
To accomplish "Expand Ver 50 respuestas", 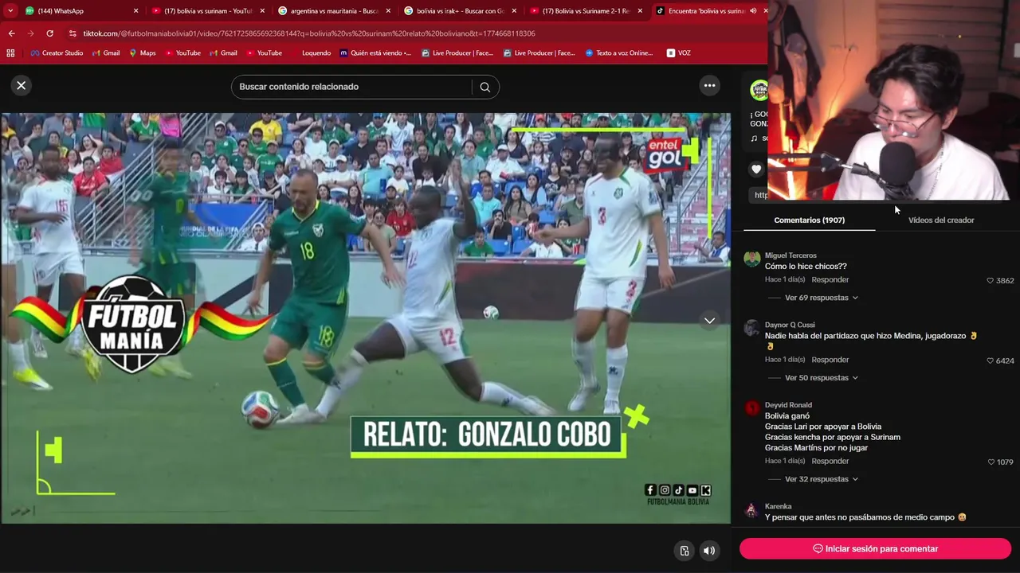I will pyautogui.click(x=822, y=378).
